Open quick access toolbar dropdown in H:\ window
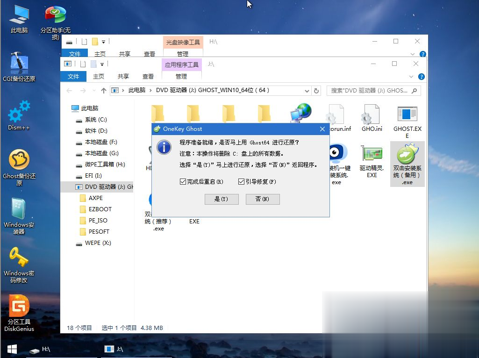The width and height of the screenshot is (479, 358). pyautogui.click(x=104, y=42)
